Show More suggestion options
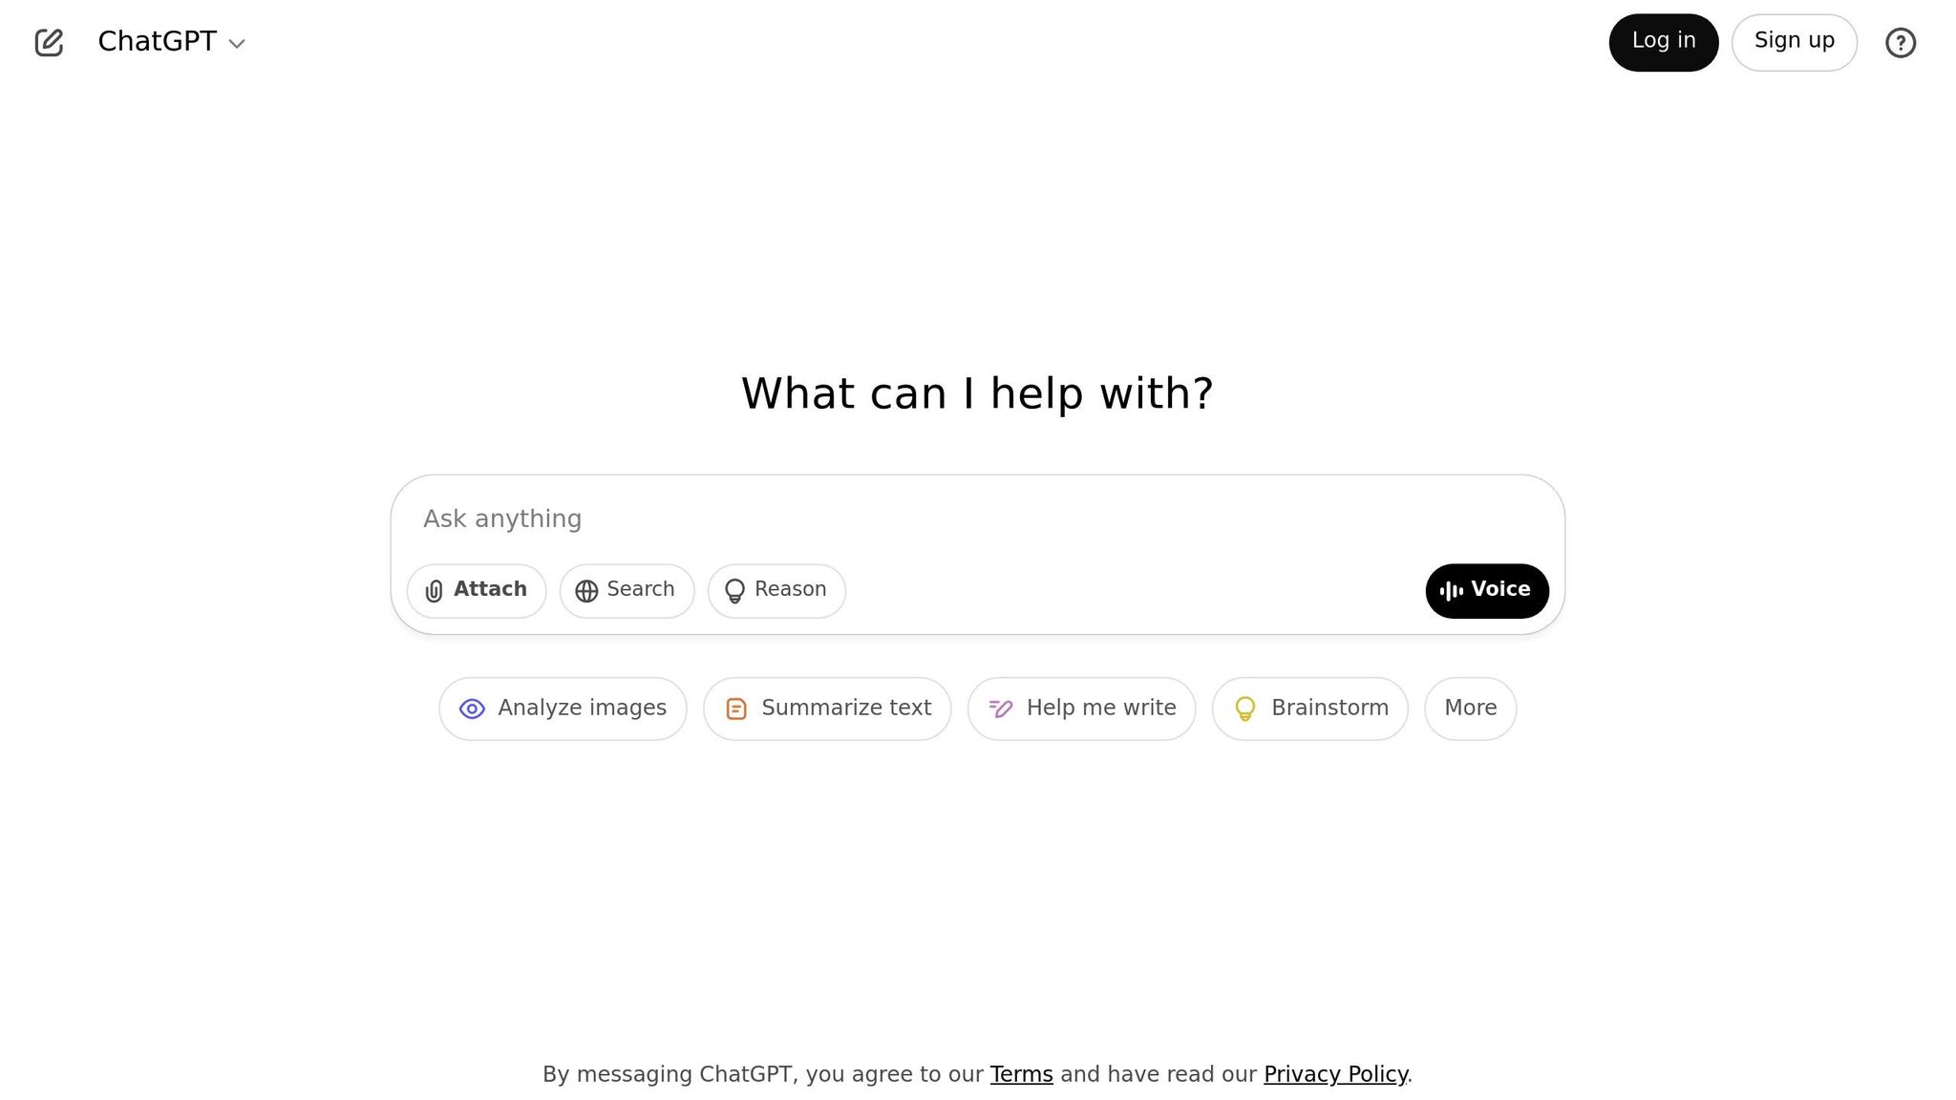This screenshot has height=1100, width=1956. [1470, 709]
